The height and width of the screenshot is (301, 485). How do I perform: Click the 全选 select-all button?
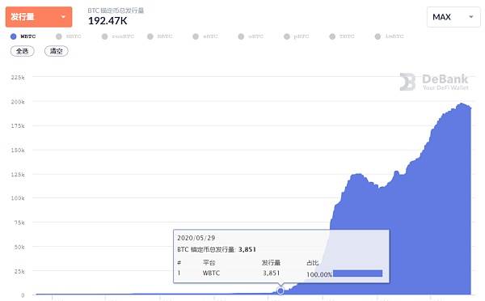point(23,51)
